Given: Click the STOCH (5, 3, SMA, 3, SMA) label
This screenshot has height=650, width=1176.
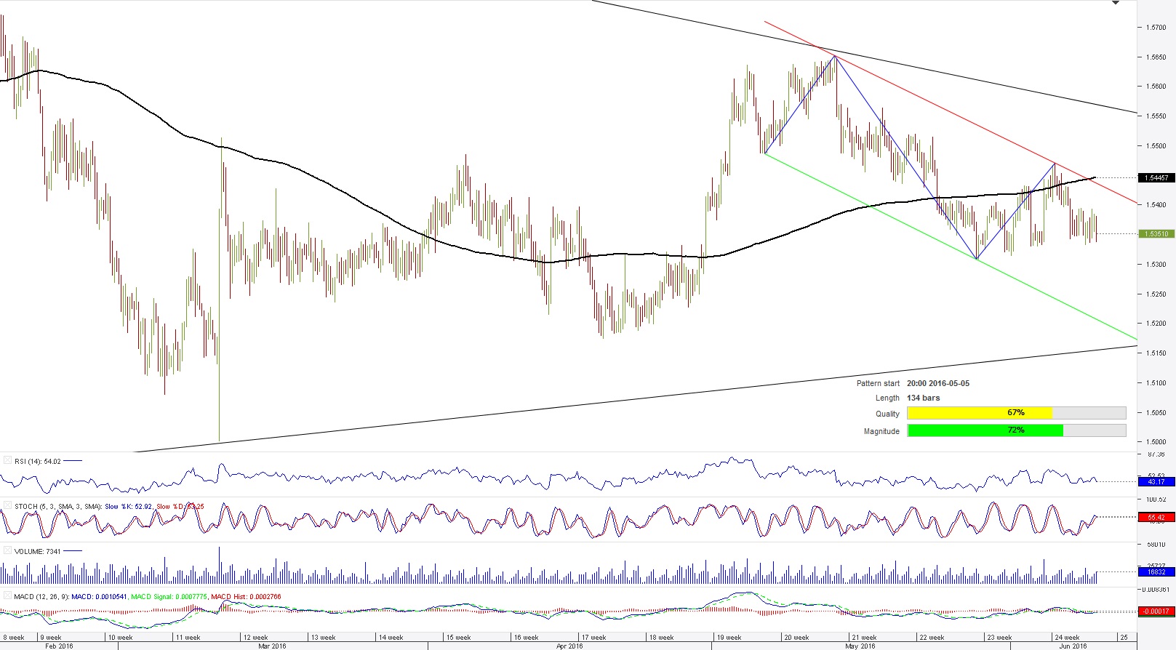Looking at the screenshot, I should coord(58,506).
